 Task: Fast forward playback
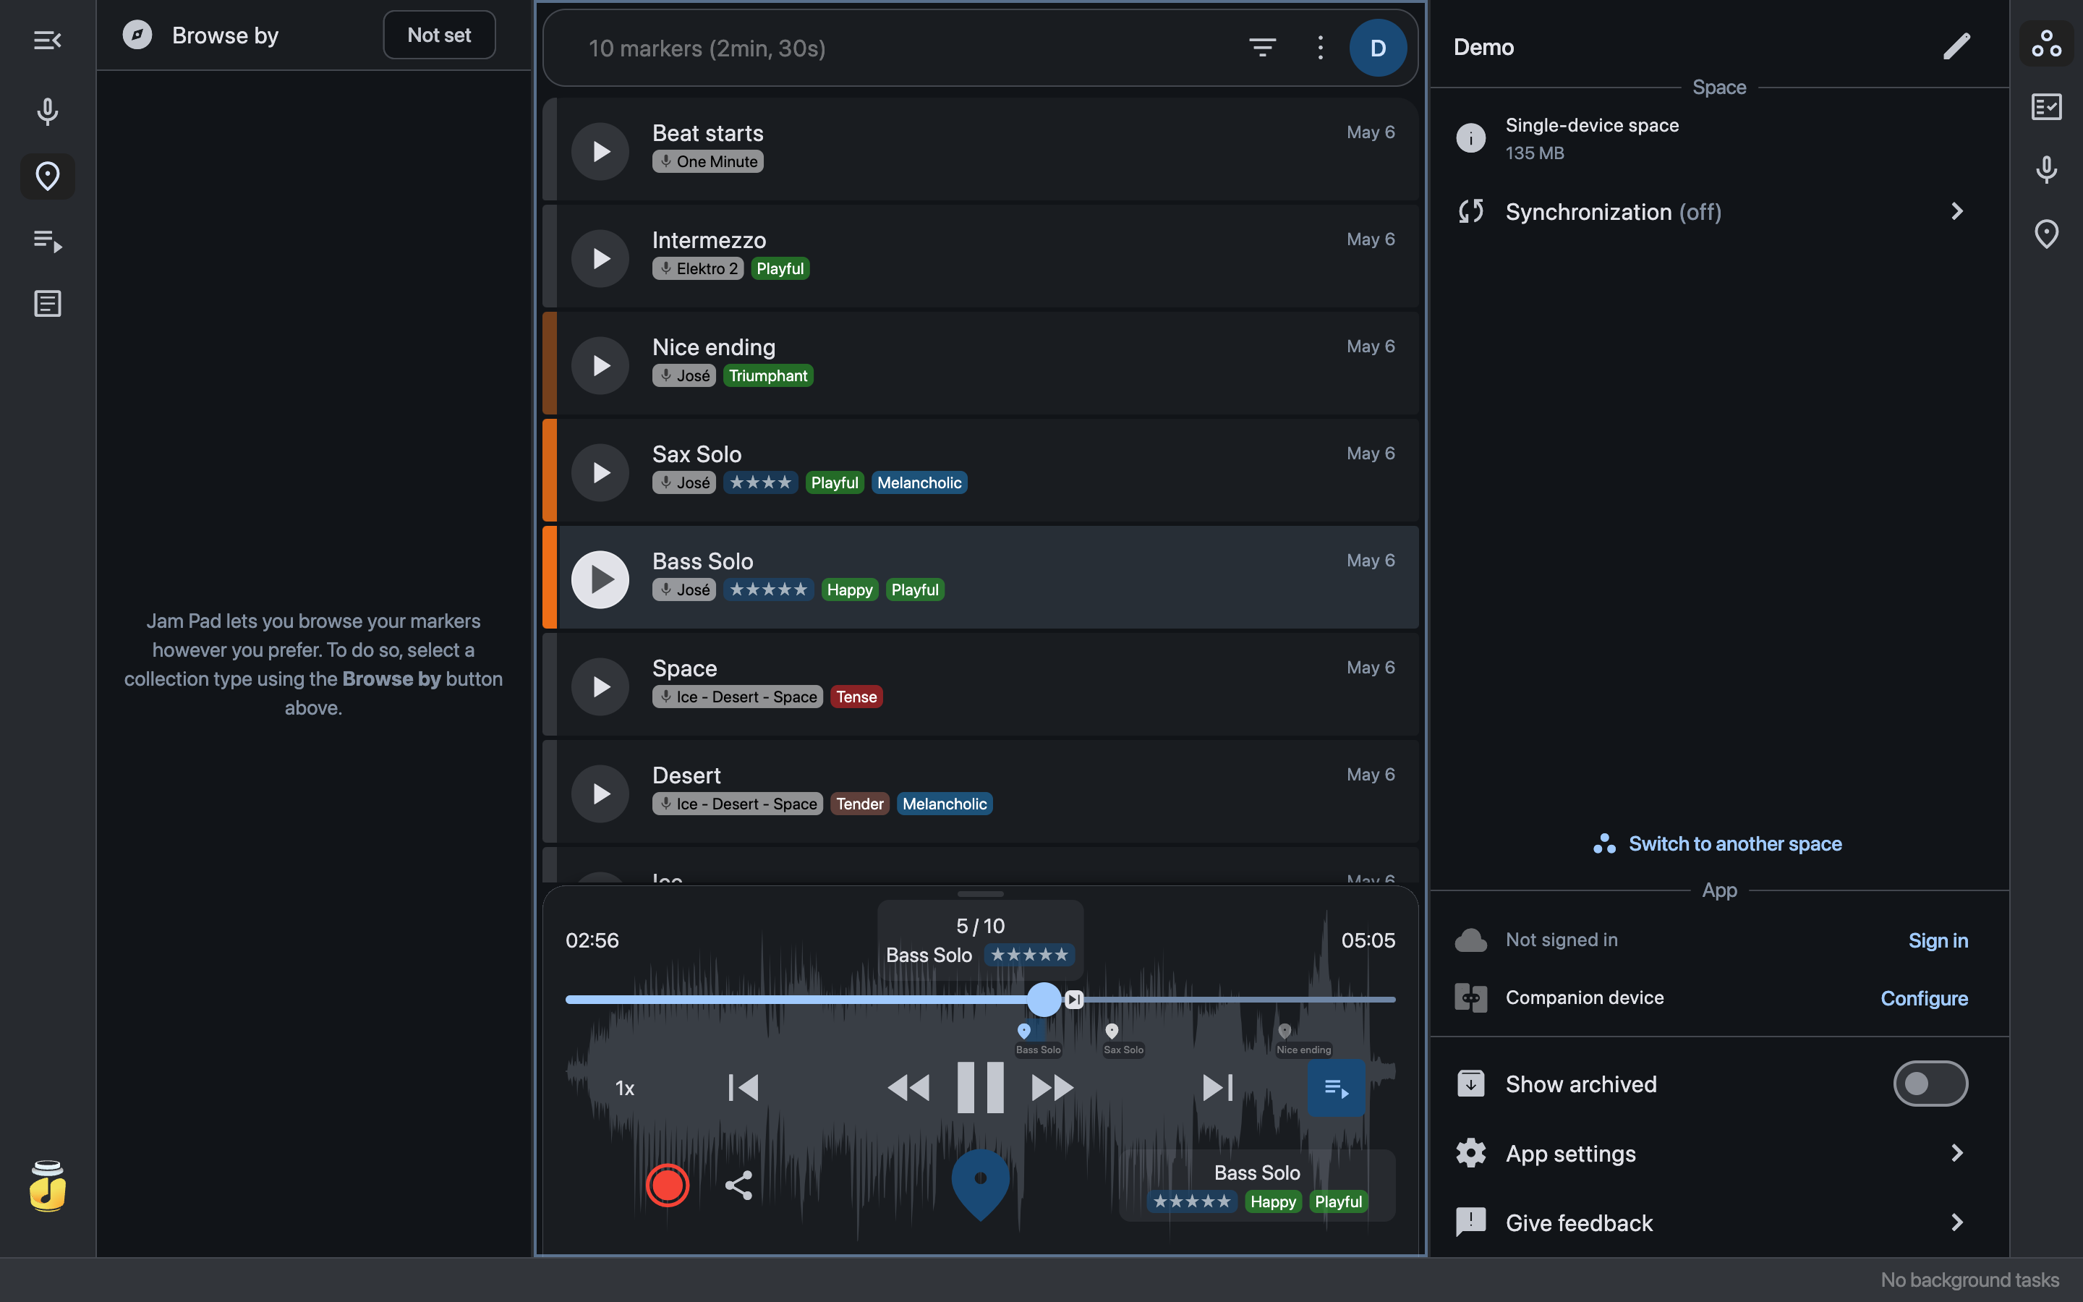pos(1052,1088)
